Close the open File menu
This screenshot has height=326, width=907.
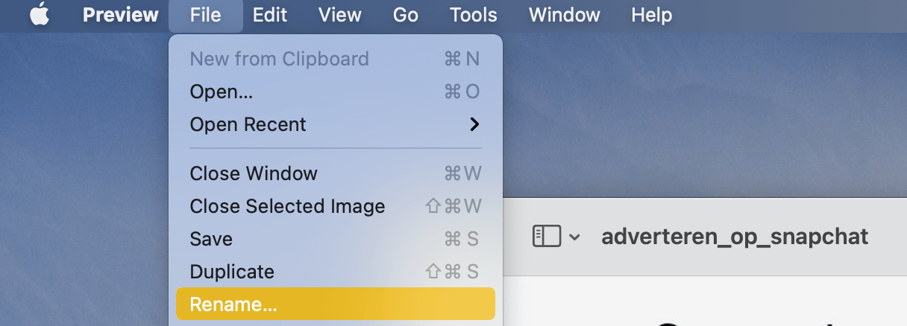[206, 15]
